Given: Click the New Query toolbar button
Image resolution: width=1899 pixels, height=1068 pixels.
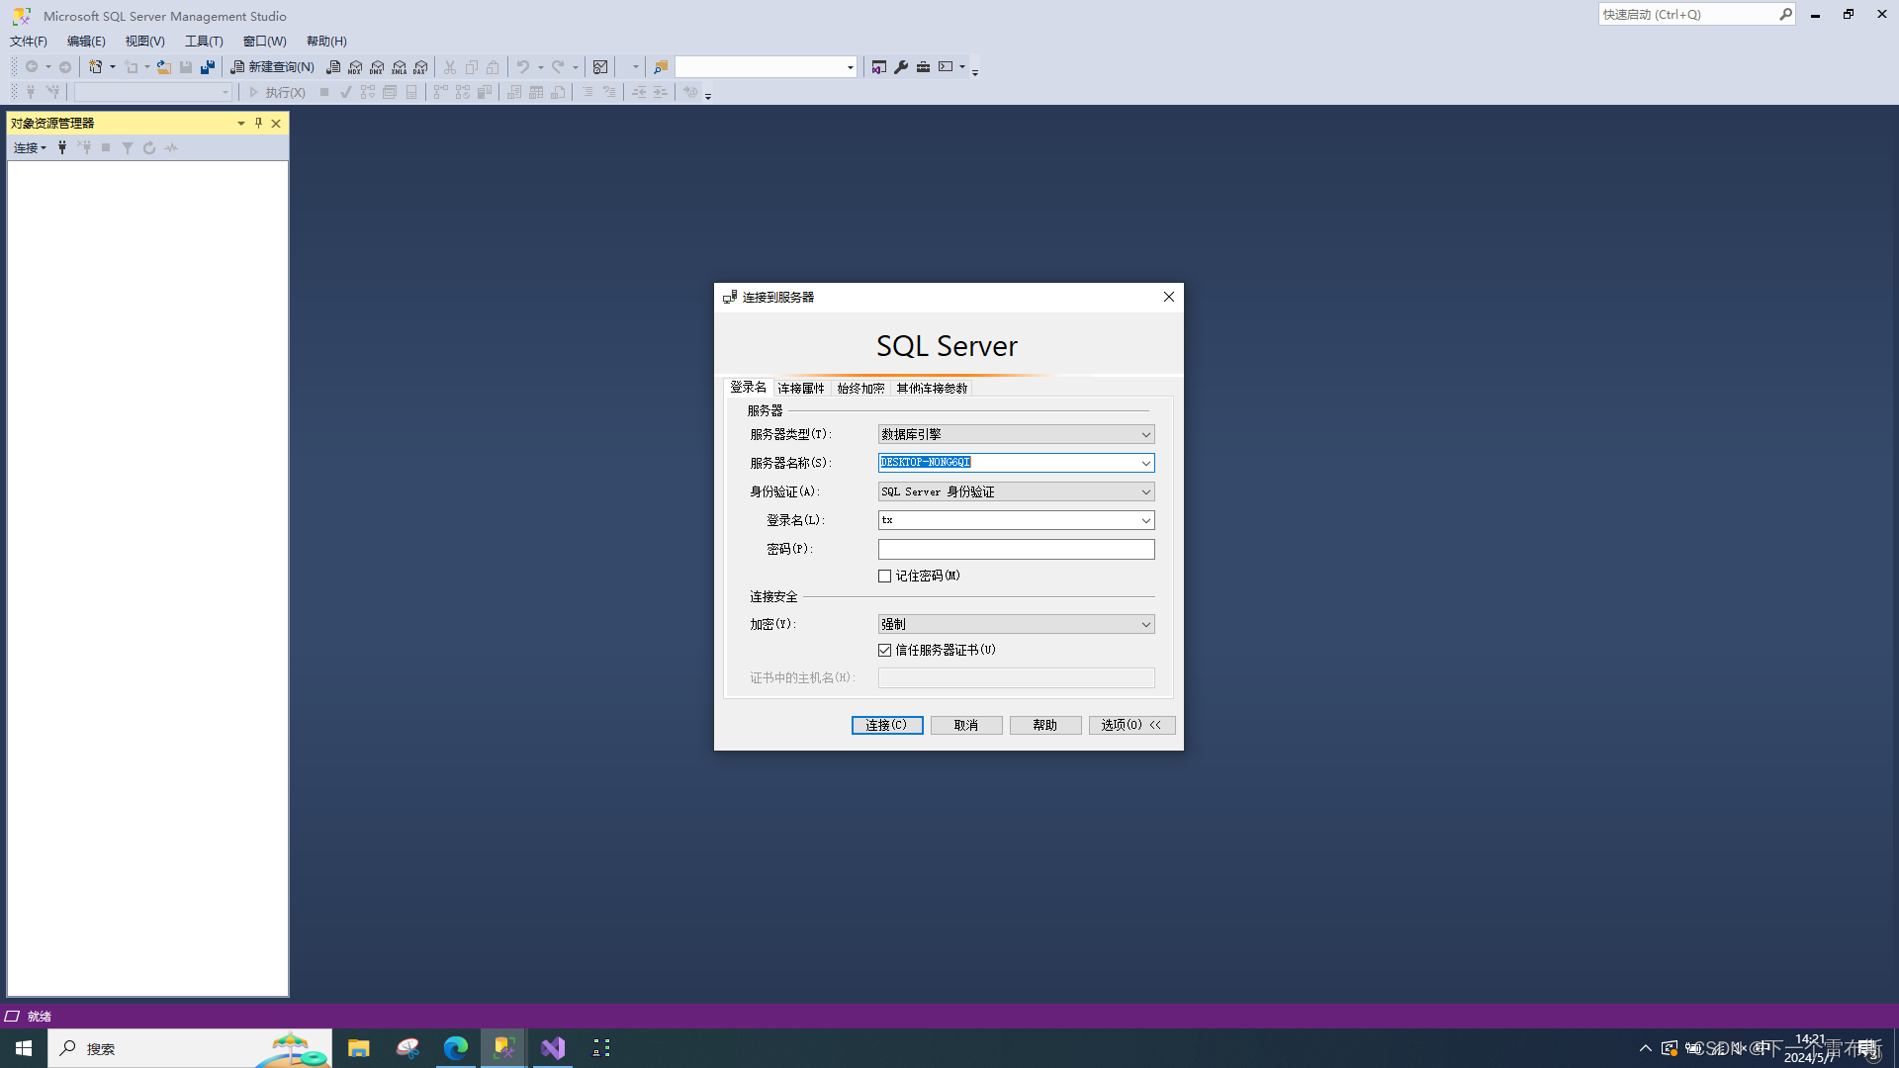Looking at the screenshot, I should (x=272, y=67).
